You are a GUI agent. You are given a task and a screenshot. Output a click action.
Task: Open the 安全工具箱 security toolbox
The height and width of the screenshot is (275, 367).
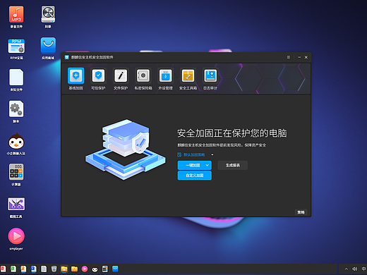(188, 78)
